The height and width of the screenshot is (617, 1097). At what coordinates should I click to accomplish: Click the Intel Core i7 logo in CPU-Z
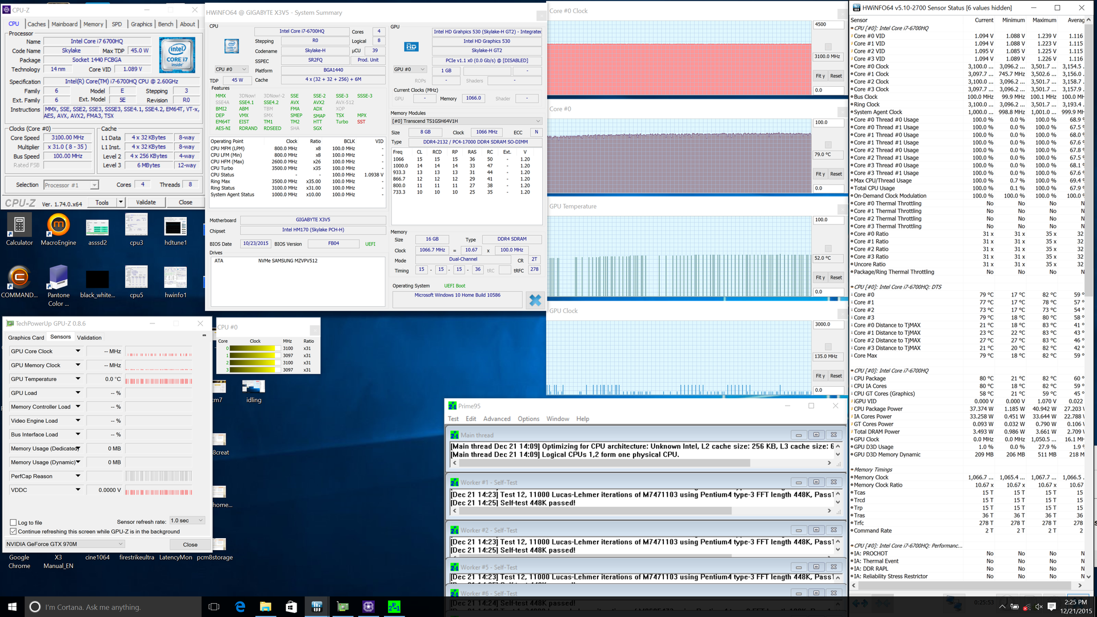tap(177, 54)
